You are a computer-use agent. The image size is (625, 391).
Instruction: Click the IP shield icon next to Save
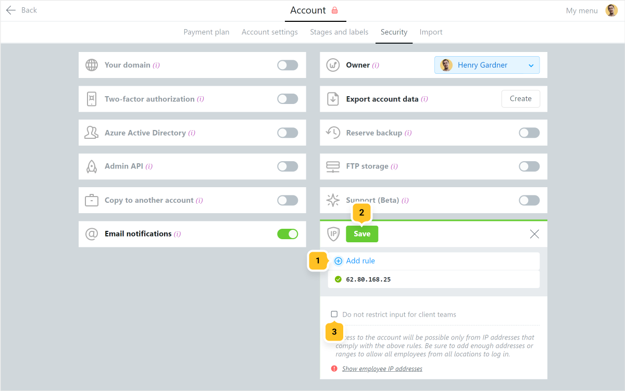click(333, 234)
